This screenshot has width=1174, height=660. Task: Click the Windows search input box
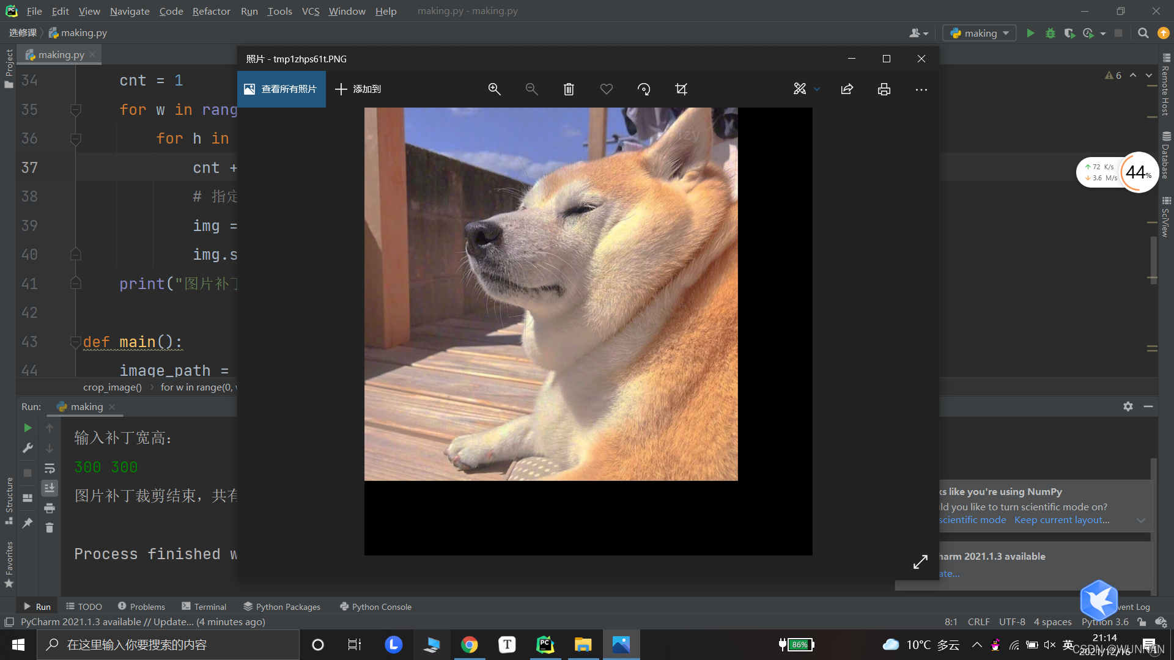pos(168,645)
